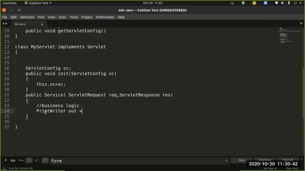Restore the Sublime Text window size
Image resolution: width=305 pixels, height=171 pixels.
pos(19,10)
